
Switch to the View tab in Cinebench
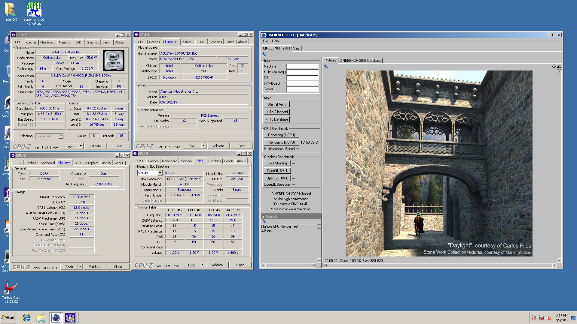pos(297,49)
